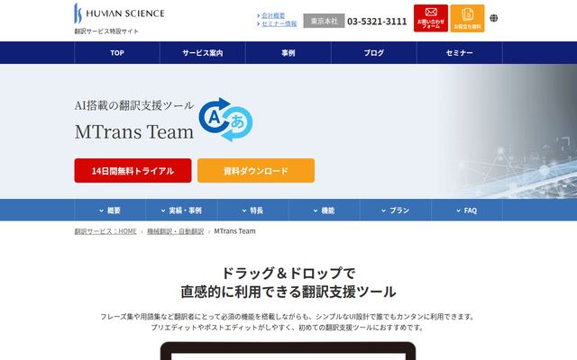Screen dimensions: 577x360
Task: Click the AI搭載の翻訳支援ツール subtitle
Action: 134,105
